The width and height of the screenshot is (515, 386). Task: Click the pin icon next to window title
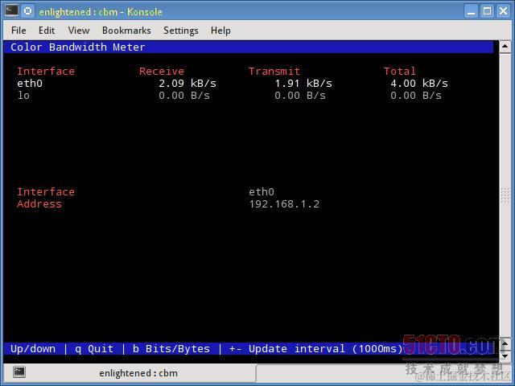pyautogui.click(x=28, y=10)
